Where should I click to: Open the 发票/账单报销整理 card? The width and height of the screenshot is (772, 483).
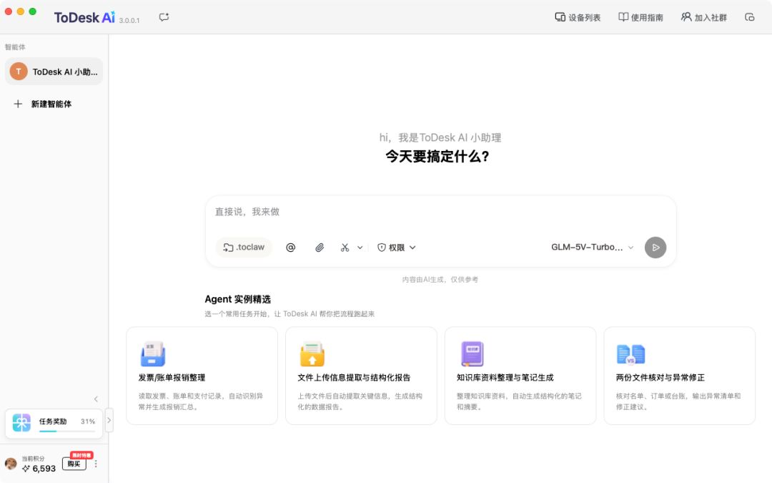[x=202, y=376]
